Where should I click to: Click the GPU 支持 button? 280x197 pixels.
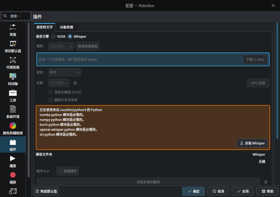(258, 83)
